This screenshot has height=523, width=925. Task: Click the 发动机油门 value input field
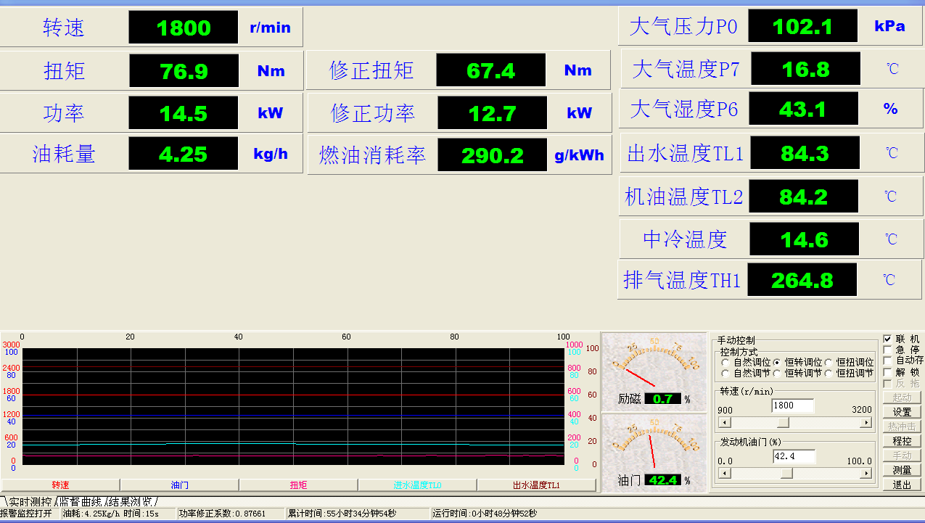click(x=793, y=456)
